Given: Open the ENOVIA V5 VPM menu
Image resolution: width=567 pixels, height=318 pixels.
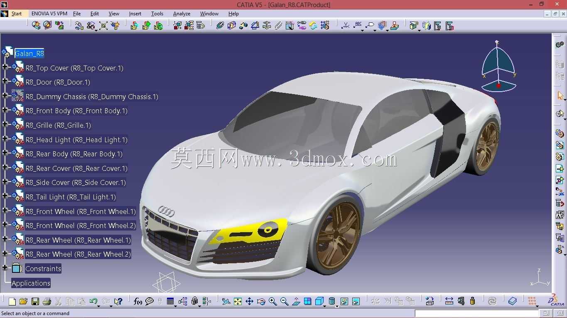Looking at the screenshot, I should [x=49, y=14].
